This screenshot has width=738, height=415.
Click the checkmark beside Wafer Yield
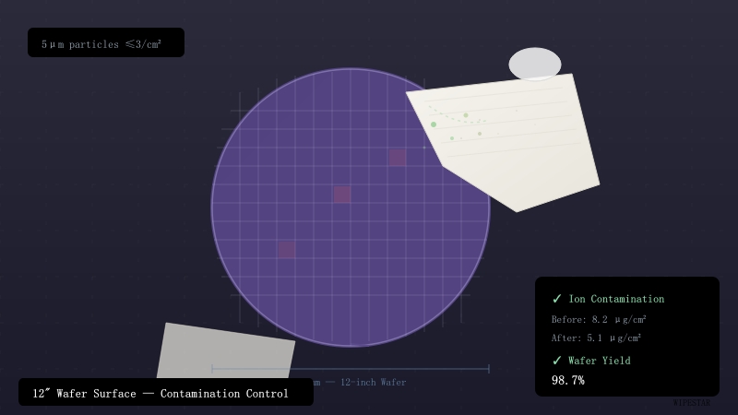[x=557, y=361]
